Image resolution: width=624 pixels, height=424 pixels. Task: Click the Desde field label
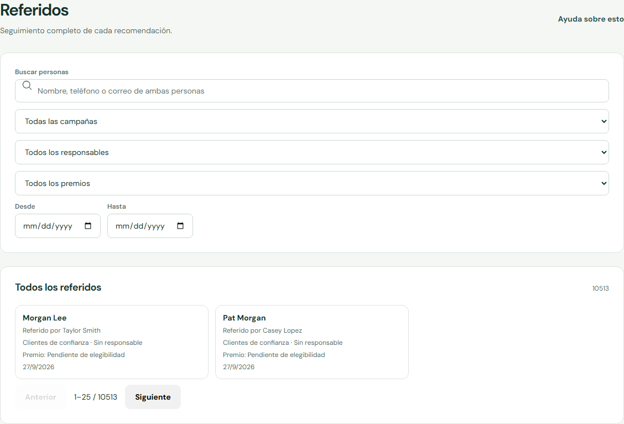tap(25, 206)
